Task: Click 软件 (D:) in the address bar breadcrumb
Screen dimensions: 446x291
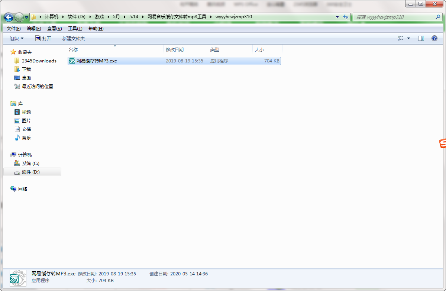Action: (77, 17)
